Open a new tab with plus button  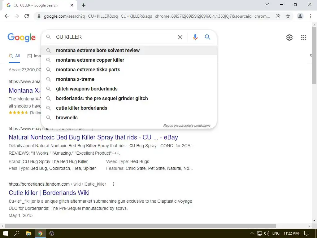click(84, 5)
